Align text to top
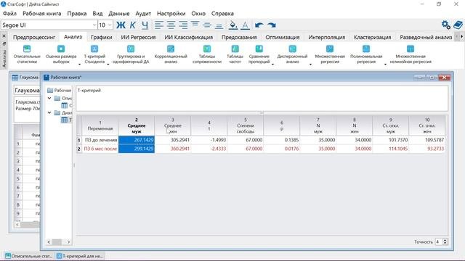This screenshot has height=261, width=465. (x=195, y=24)
